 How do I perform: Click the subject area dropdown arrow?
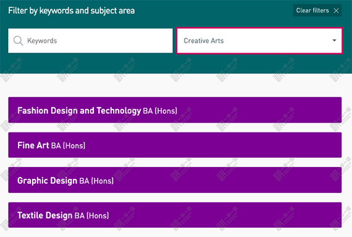[334, 40]
